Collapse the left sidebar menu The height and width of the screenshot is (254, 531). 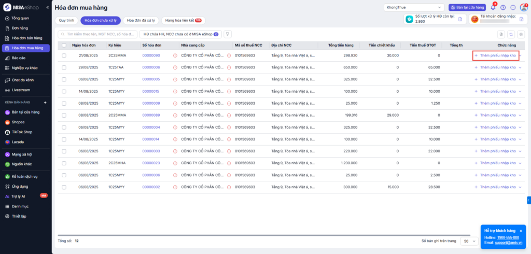pyautogui.click(x=48, y=8)
